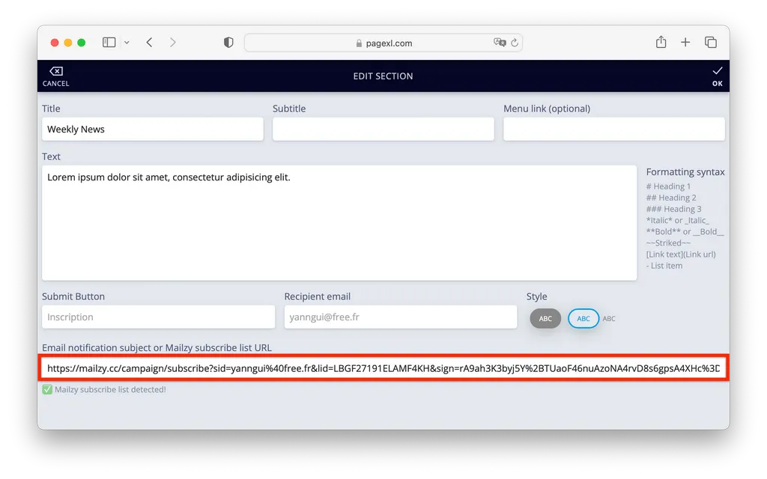The image size is (767, 479).
Task: Open a new tab with plus
Action: [x=685, y=43]
